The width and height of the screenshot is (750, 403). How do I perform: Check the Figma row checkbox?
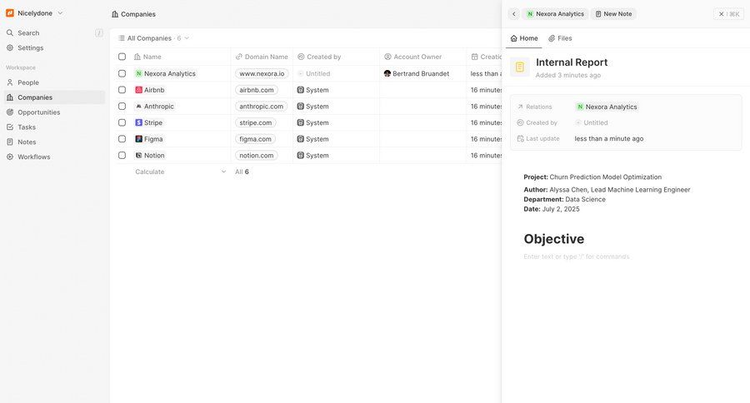(x=122, y=139)
